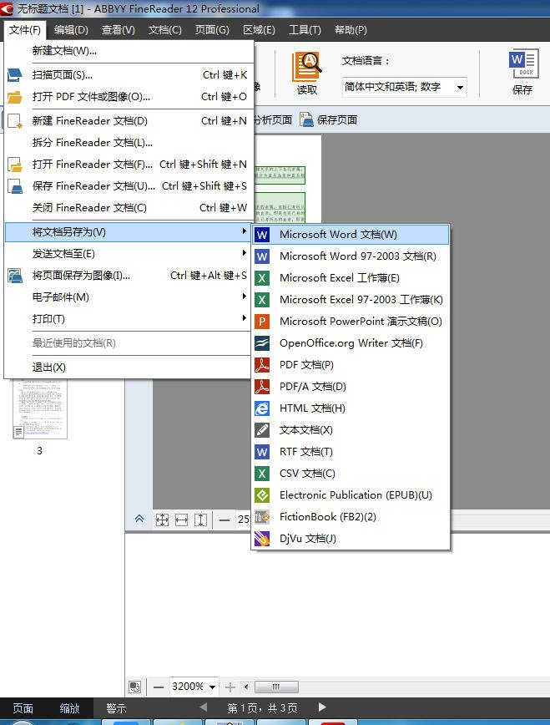Open the 查看(V) menu
Image resolution: width=550 pixels, height=725 pixels.
click(x=119, y=30)
